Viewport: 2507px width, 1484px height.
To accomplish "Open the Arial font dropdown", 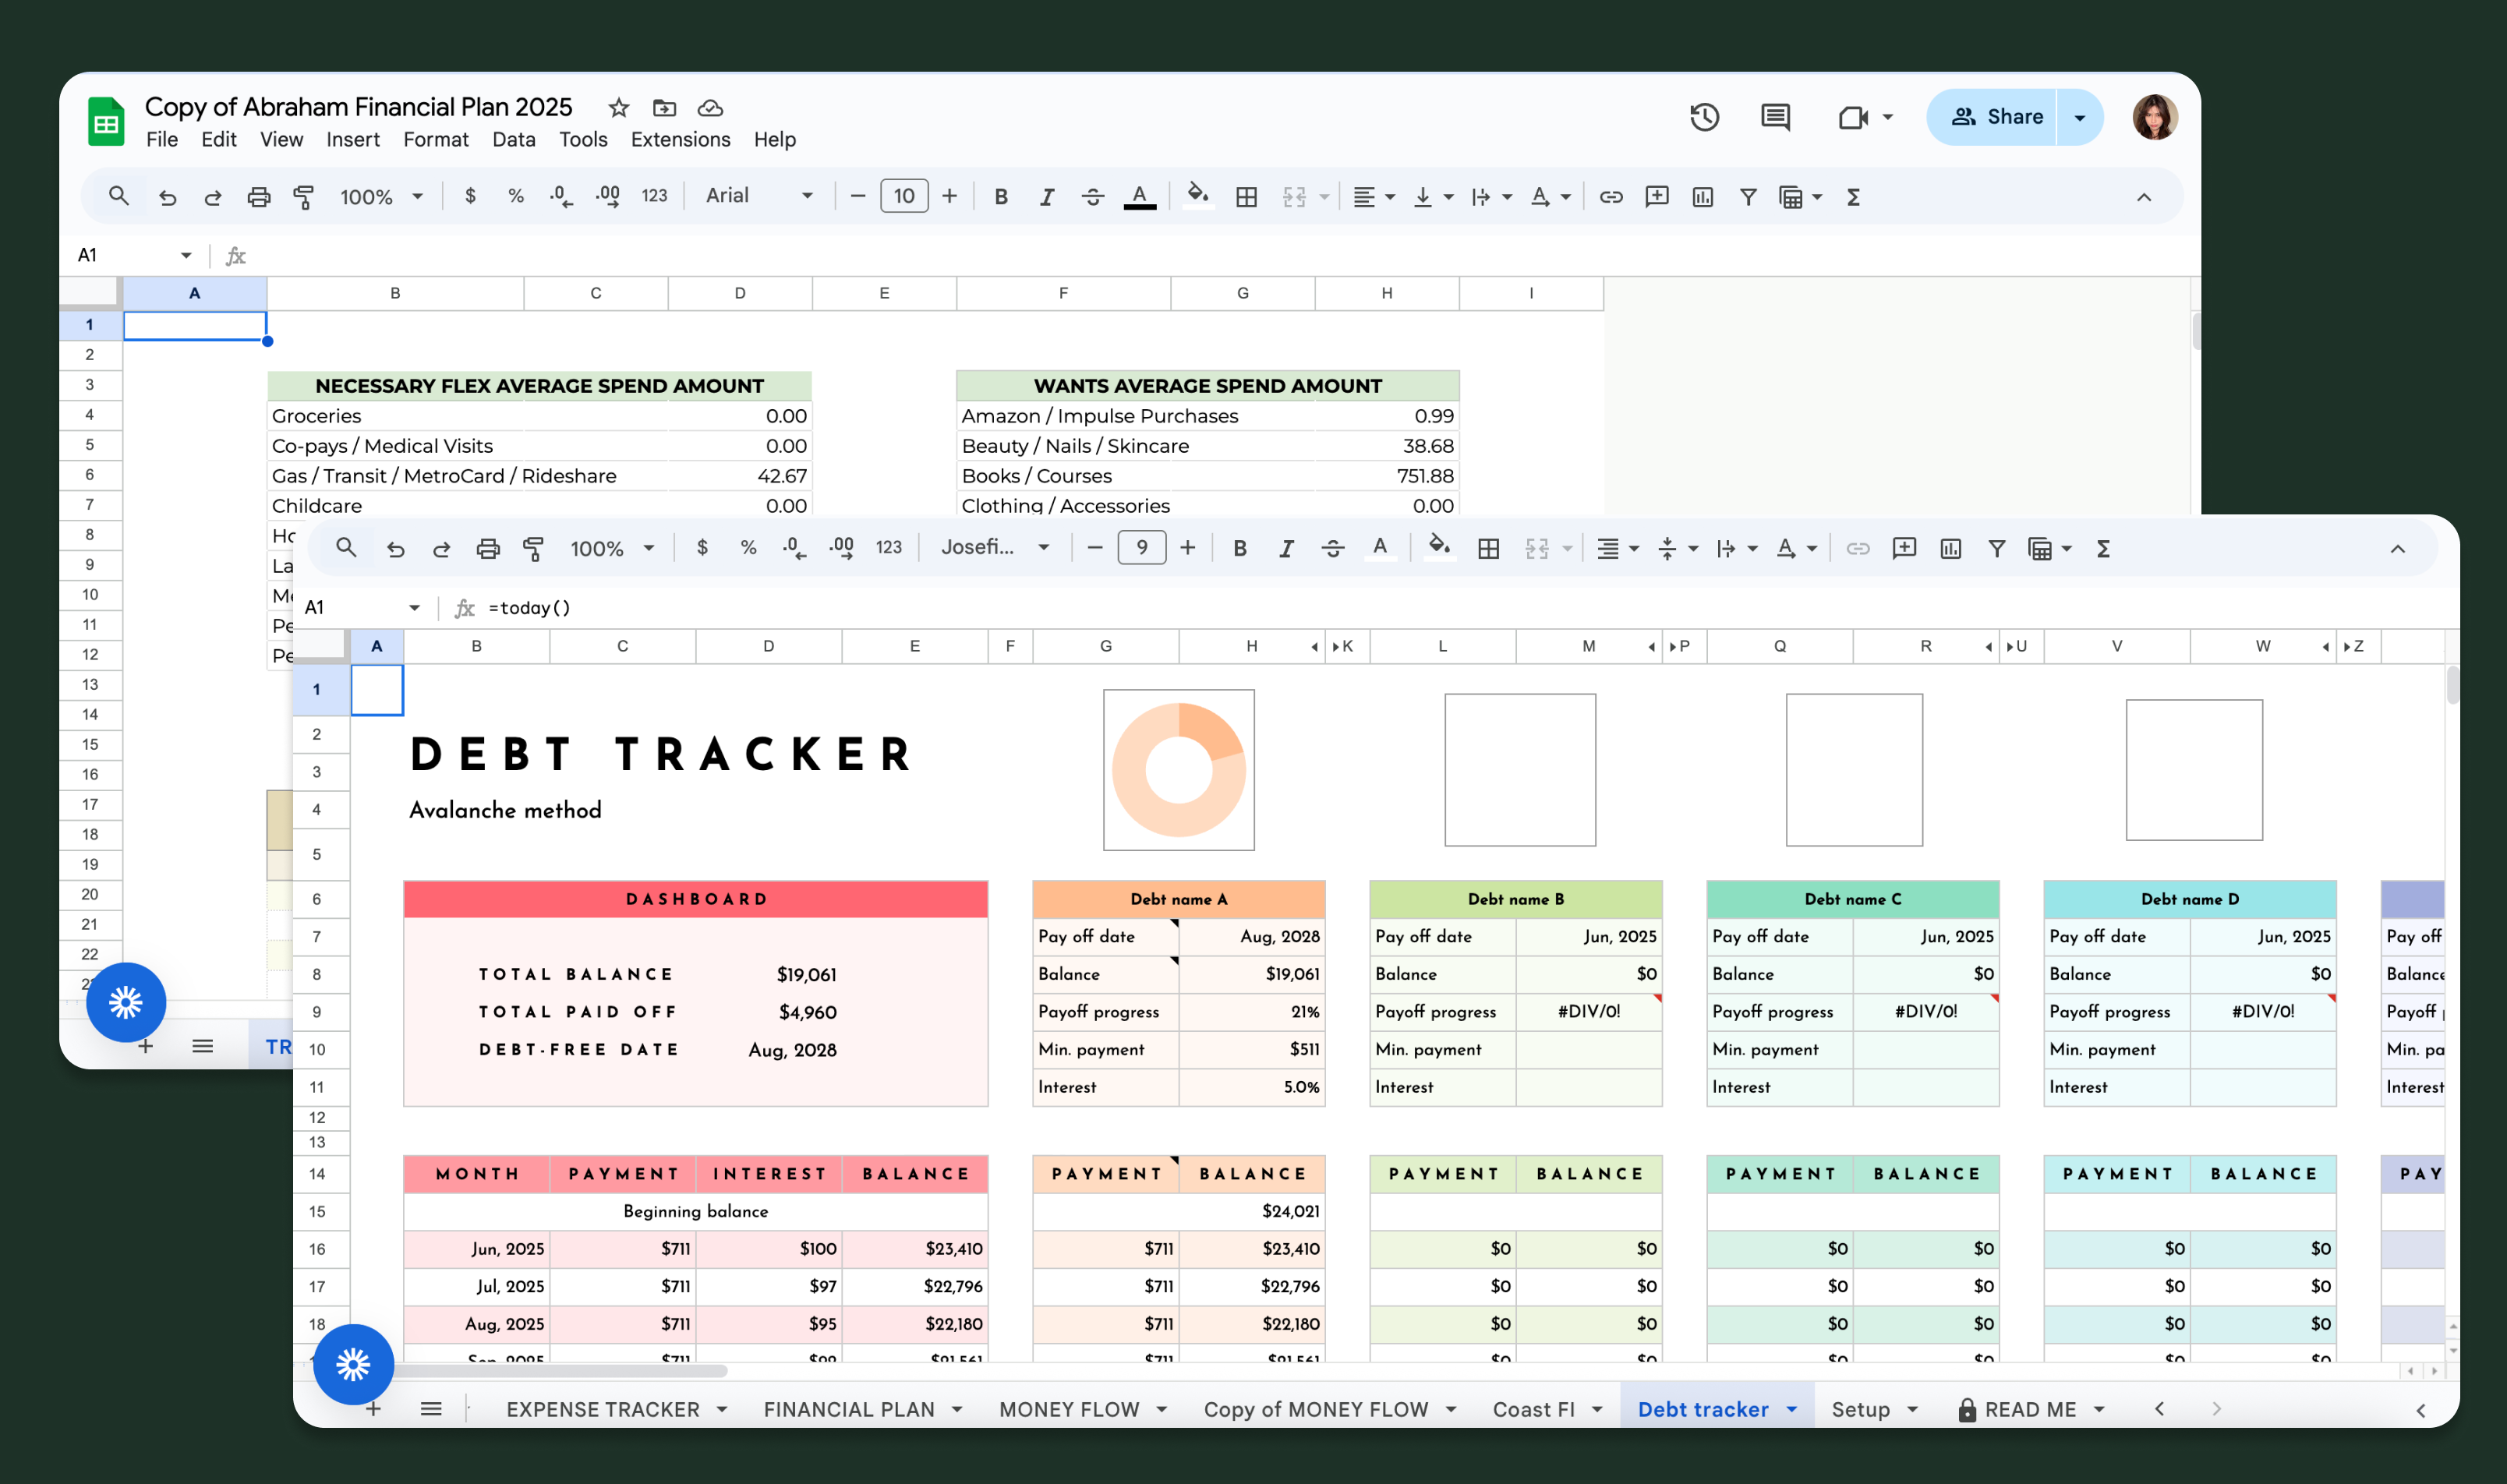I will pos(758,196).
